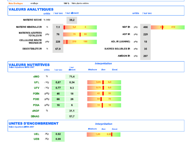Screen dimensions: 190x149
Task: Select the UFL interpretation gauge
Action: [104, 82]
